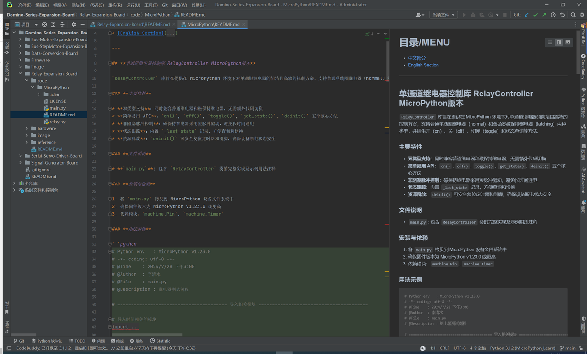Image resolution: width=587 pixels, height=354 pixels.
Task: Switch to preview-only markdown view
Action: point(568,42)
